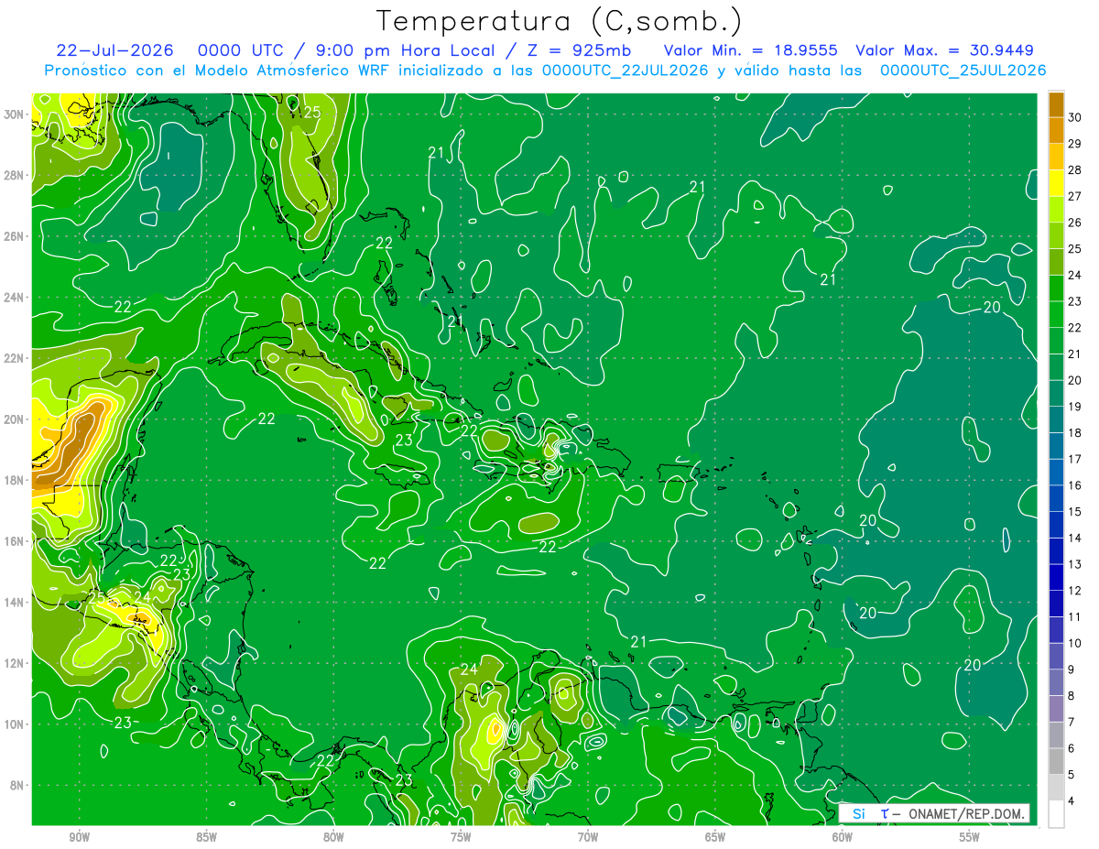Click the '30N' latitude axis label
The width and height of the screenshot is (1099, 849).
(x=15, y=114)
